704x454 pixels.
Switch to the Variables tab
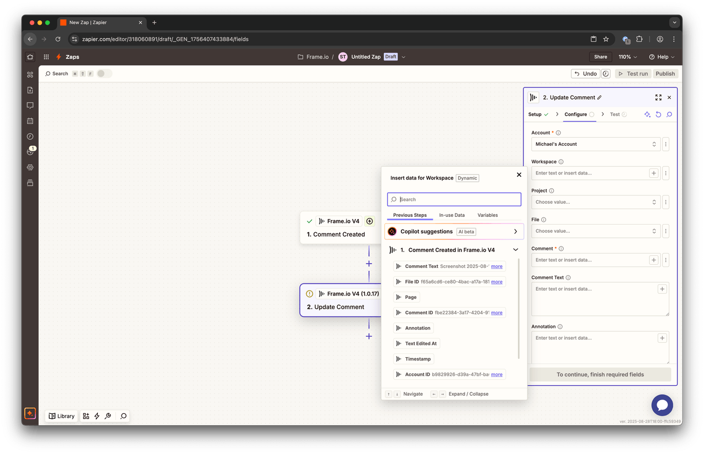click(487, 215)
